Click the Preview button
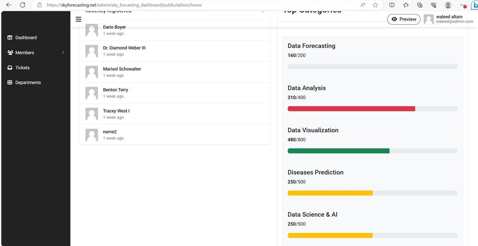Viewport: 478px width, 246px height. pos(404,19)
